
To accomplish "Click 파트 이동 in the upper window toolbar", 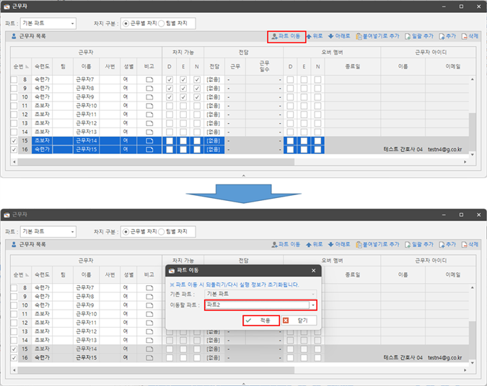I will [x=286, y=35].
